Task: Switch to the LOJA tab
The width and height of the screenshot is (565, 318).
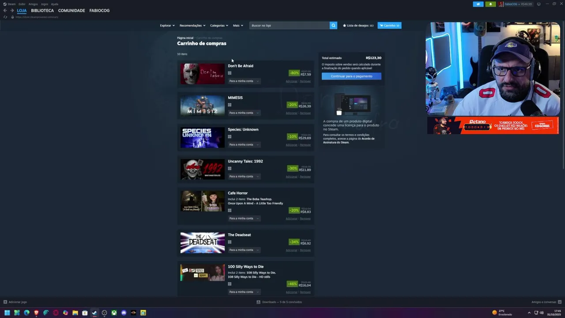Action: coord(22,11)
